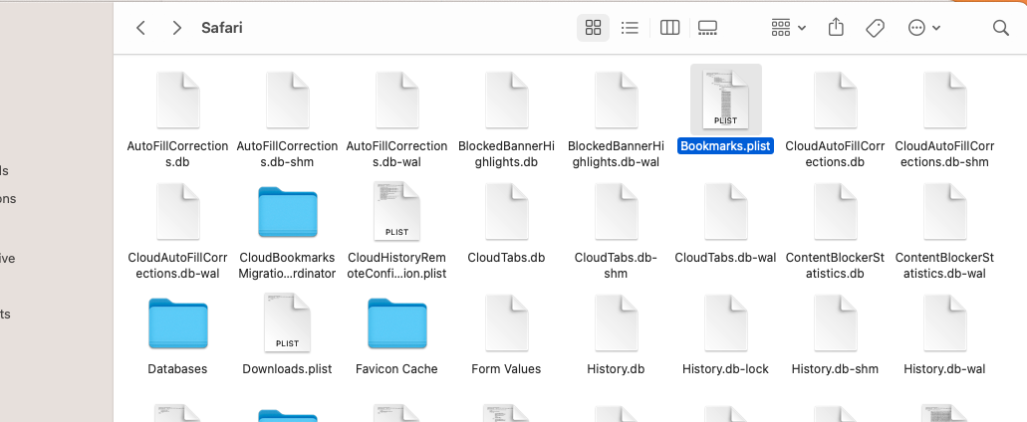Select the CloudTabs.db-shm file icon
1027x422 pixels.
pyautogui.click(x=617, y=211)
